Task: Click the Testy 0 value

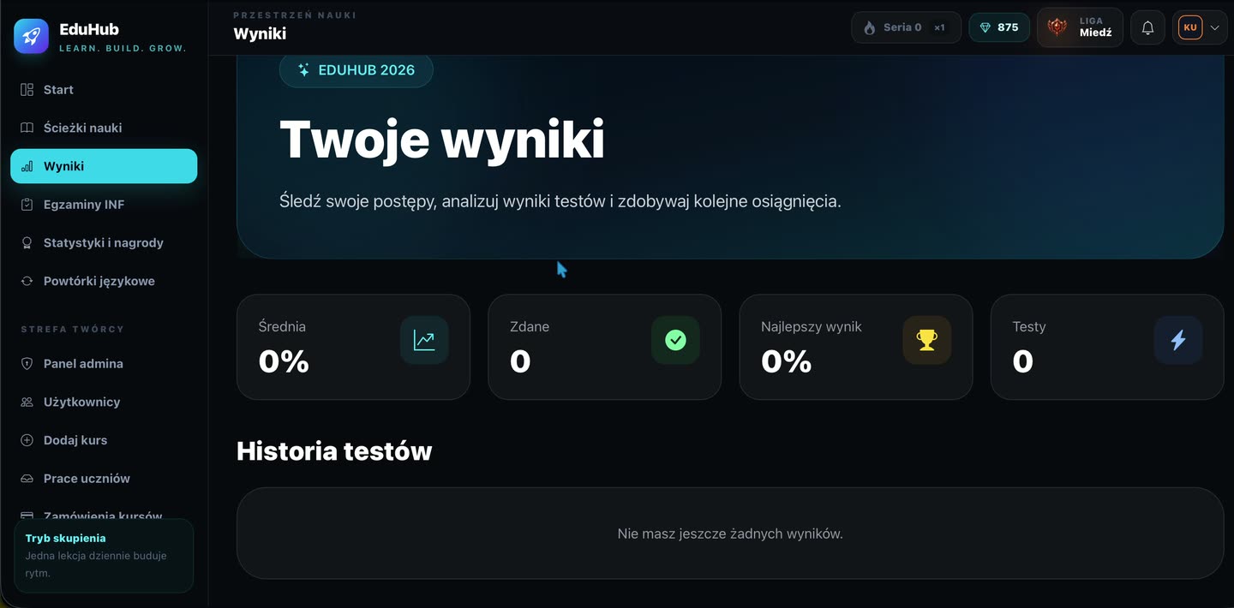Action: (1023, 361)
